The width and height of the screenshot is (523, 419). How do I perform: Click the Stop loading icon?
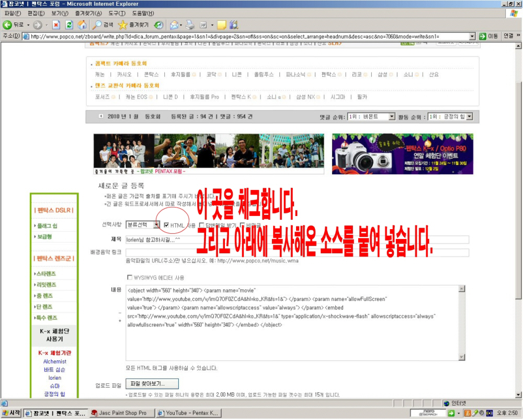(x=56, y=25)
